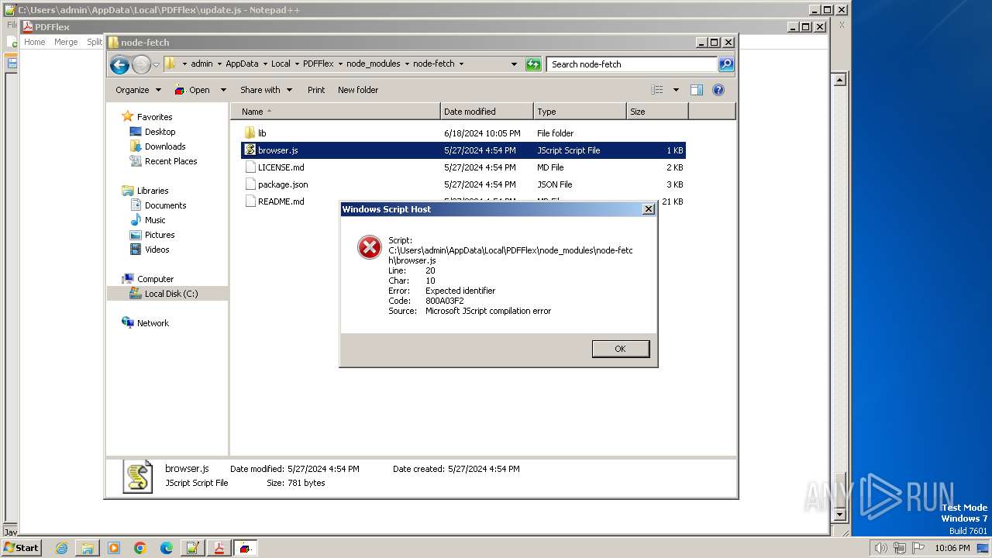Sort by Type column header

580,112
